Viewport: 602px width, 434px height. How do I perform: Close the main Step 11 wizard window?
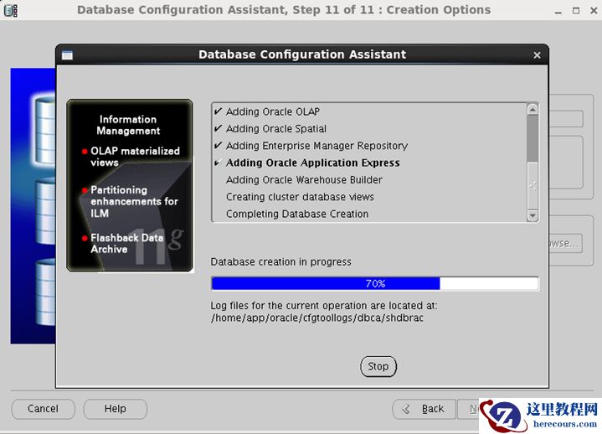(x=594, y=11)
